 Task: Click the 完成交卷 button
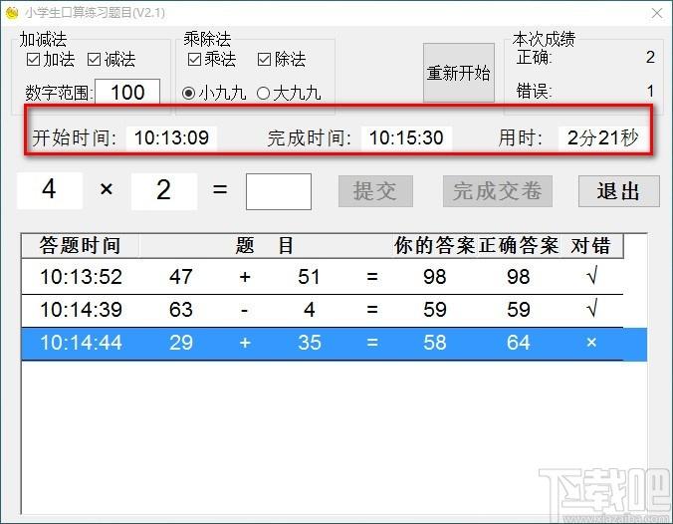pyautogui.click(x=498, y=191)
